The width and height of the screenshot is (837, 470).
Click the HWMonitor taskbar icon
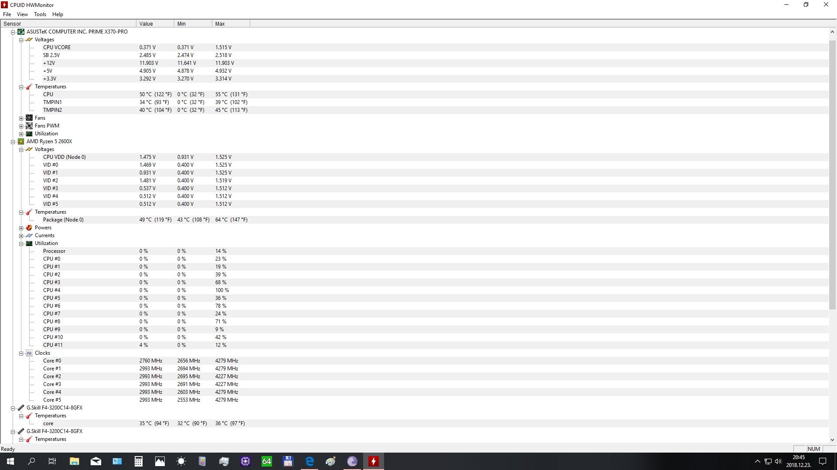[374, 461]
